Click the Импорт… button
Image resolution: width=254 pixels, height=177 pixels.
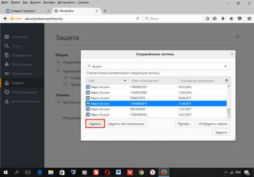tap(185, 124)
